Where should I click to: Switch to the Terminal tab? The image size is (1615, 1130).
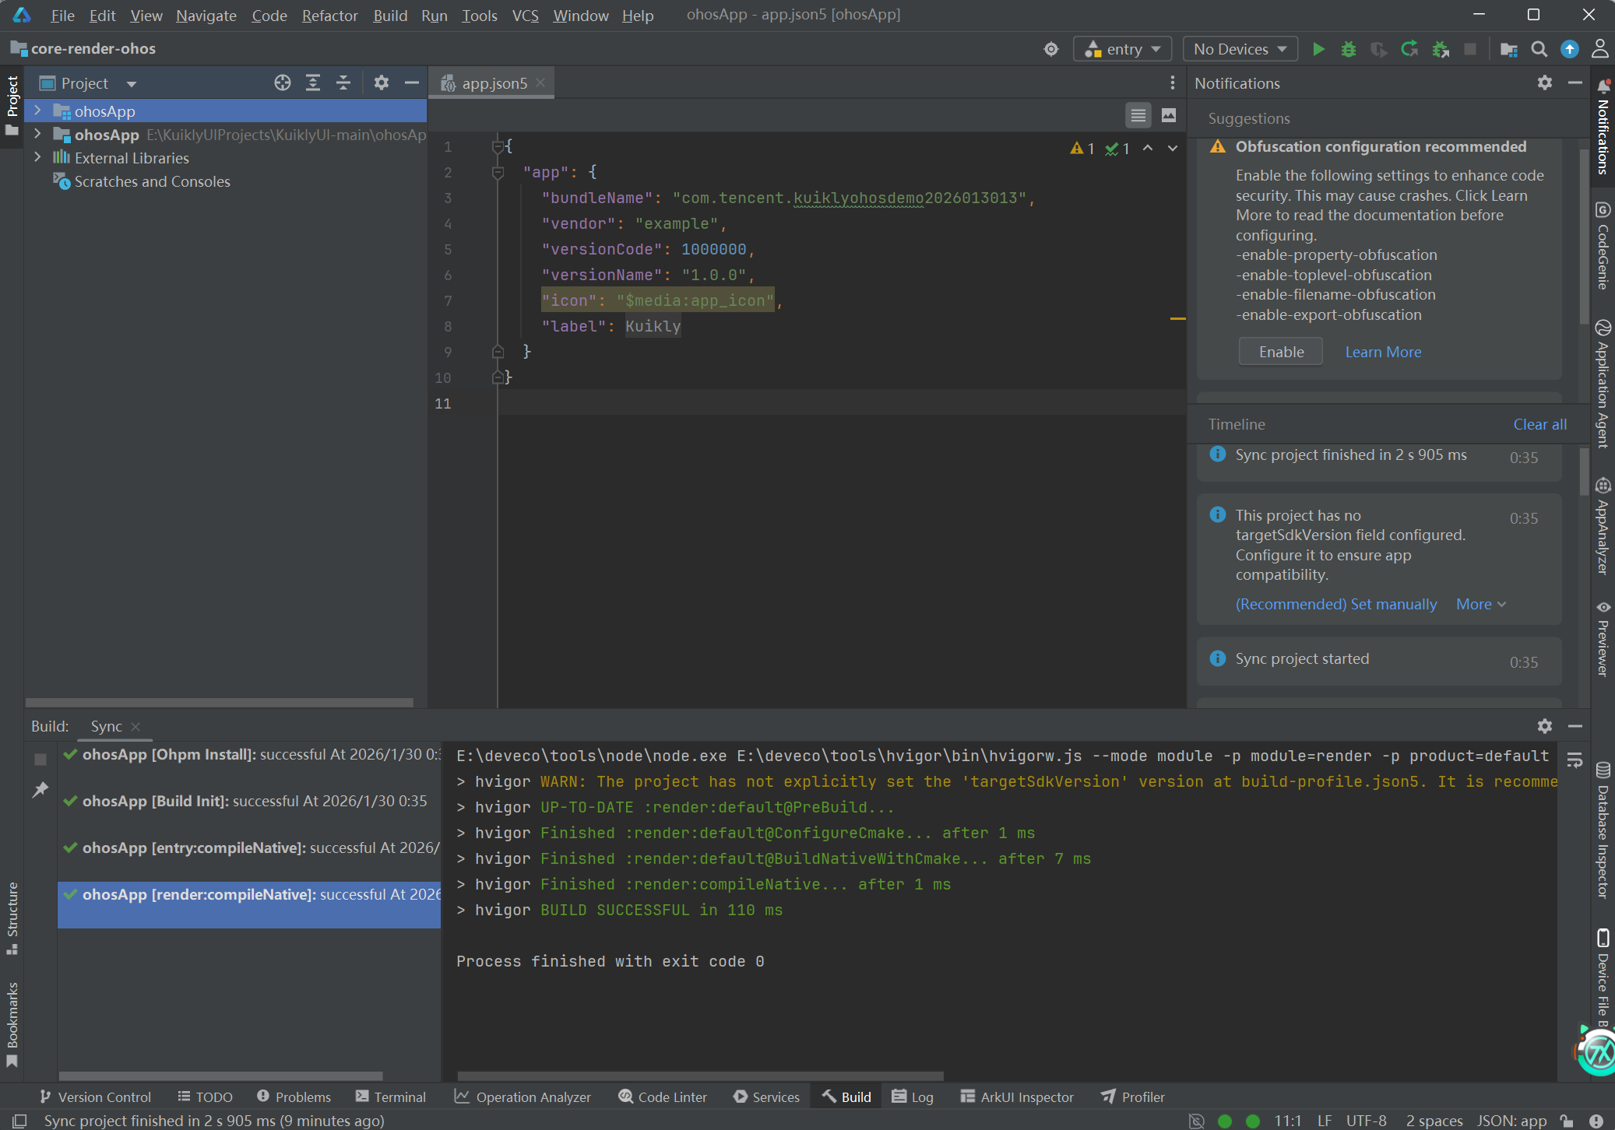click(391, 1097)
